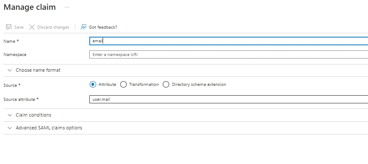Click the chevron beside Claim conditions
368x164 pixels.
click(9, 115)
